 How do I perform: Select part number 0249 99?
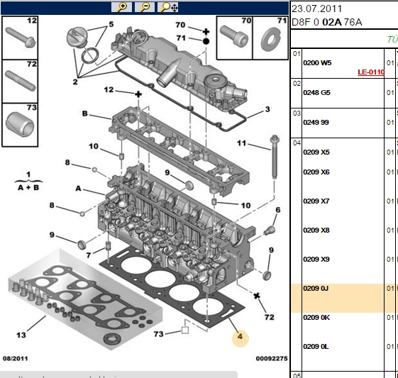[316, 122]
